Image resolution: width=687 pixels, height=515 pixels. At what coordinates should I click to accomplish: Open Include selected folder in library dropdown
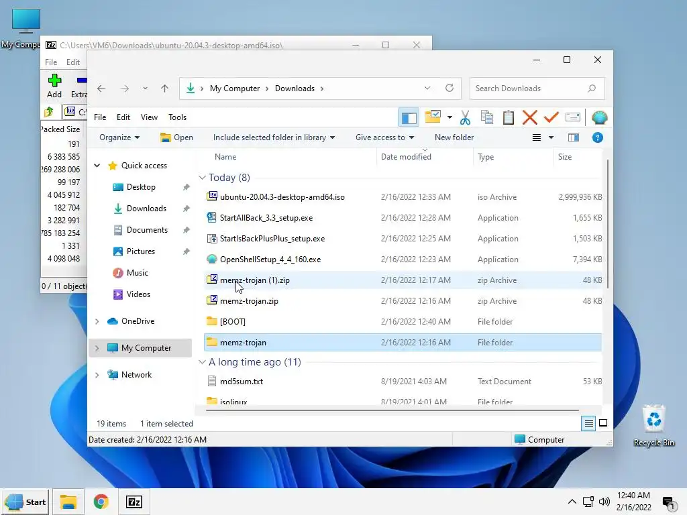pos(274,137)
